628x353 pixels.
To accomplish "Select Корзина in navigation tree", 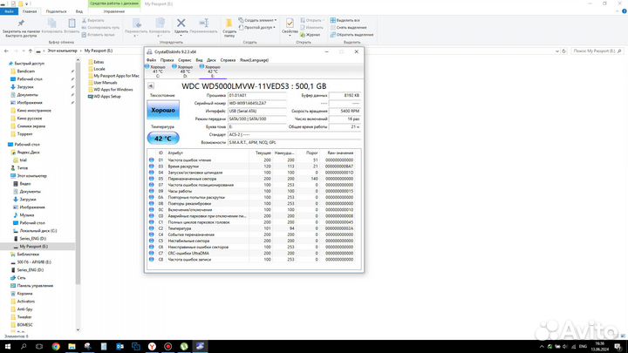I will (24, 294).
